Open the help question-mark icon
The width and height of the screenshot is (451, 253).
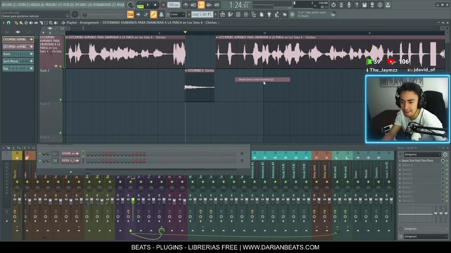coord(357,5)
